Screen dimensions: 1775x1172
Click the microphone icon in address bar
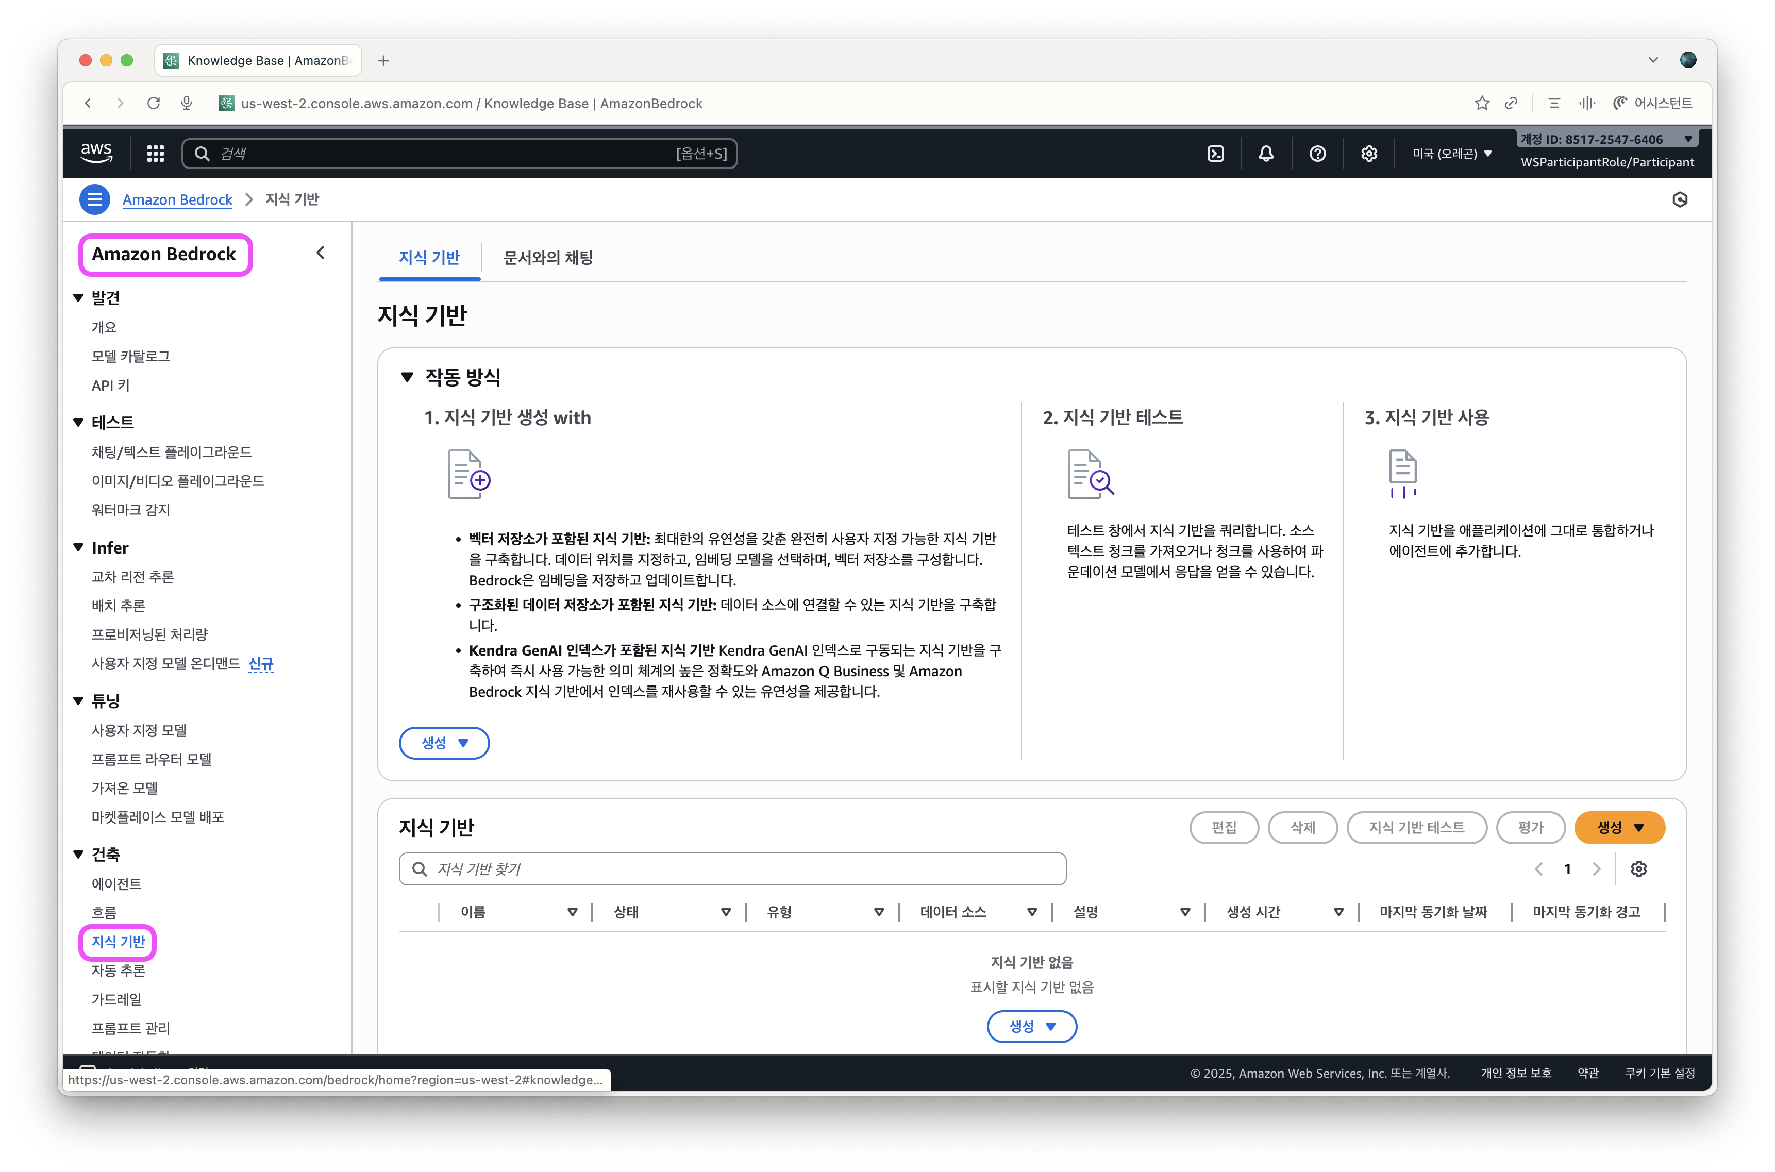coord(186,103)
